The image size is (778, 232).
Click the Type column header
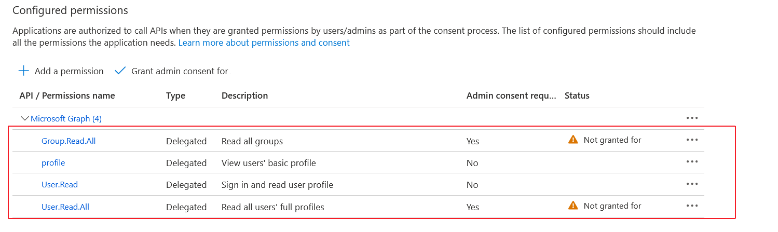pos(175,95)
